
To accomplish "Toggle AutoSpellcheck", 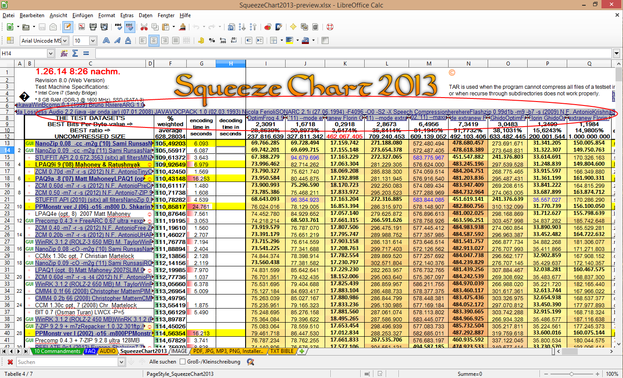I will [x=129, y=27].
